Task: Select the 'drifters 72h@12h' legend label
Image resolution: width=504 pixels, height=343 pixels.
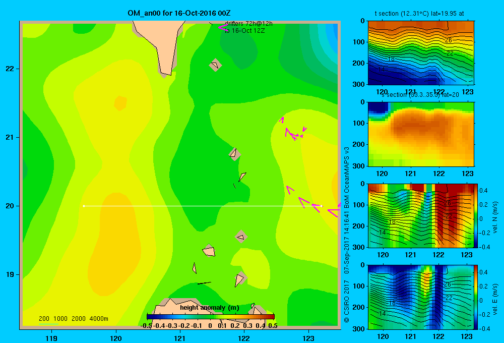Action: point(248,24)
